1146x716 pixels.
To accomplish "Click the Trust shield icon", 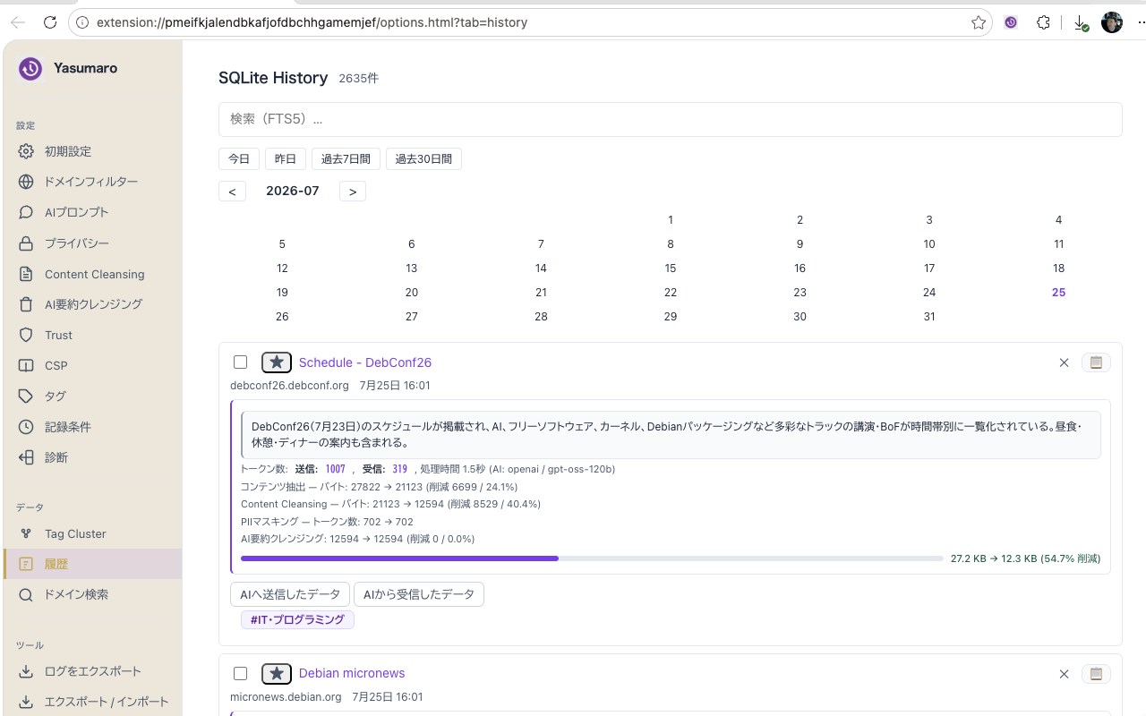I will pyautogui.click(x=26, y=335).
